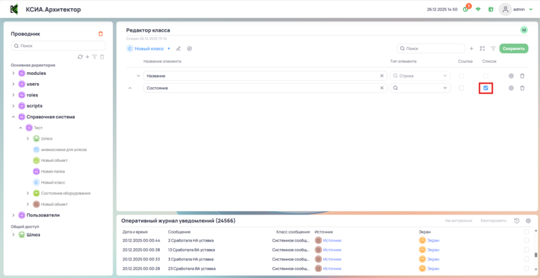Expand the modules folder in the tree
The width and height of the screenshot is (540, 278).
(13, 73)
